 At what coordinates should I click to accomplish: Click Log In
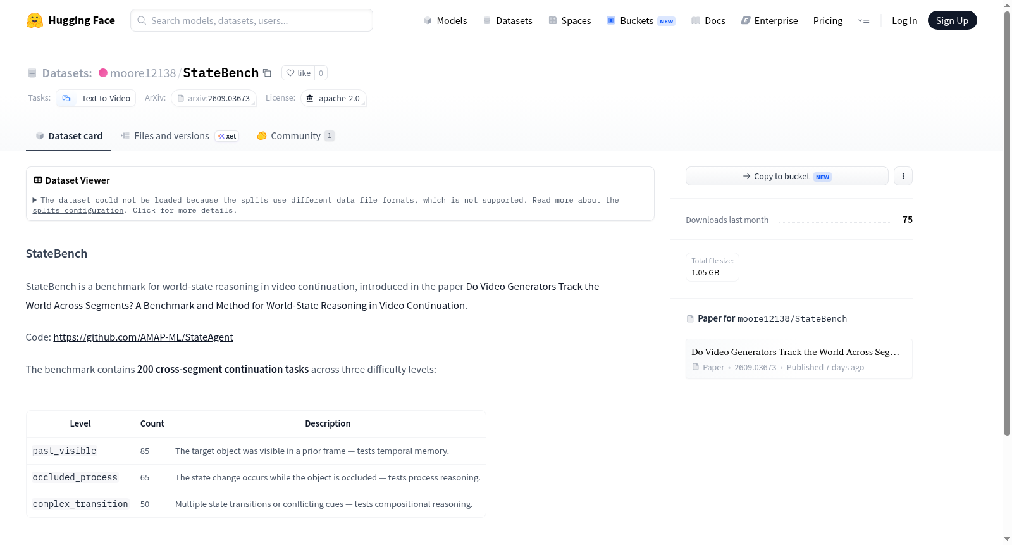[904, 20]
